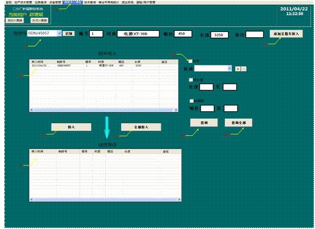Click the 查询全部 button
The width and height of the screenshot is (315, 229).
tap(238, 122)
